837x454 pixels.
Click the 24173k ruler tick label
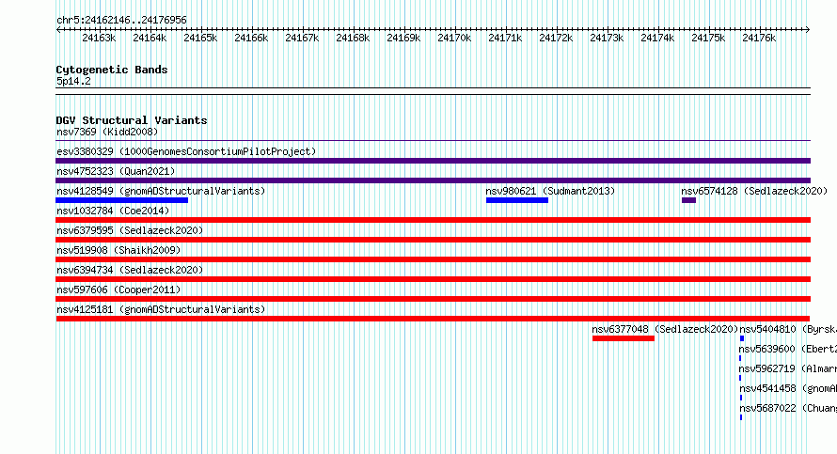[607, 38]
